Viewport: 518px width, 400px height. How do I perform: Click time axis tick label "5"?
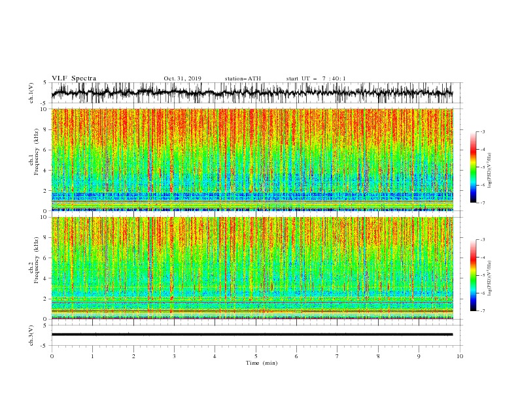tap(256, 356)
